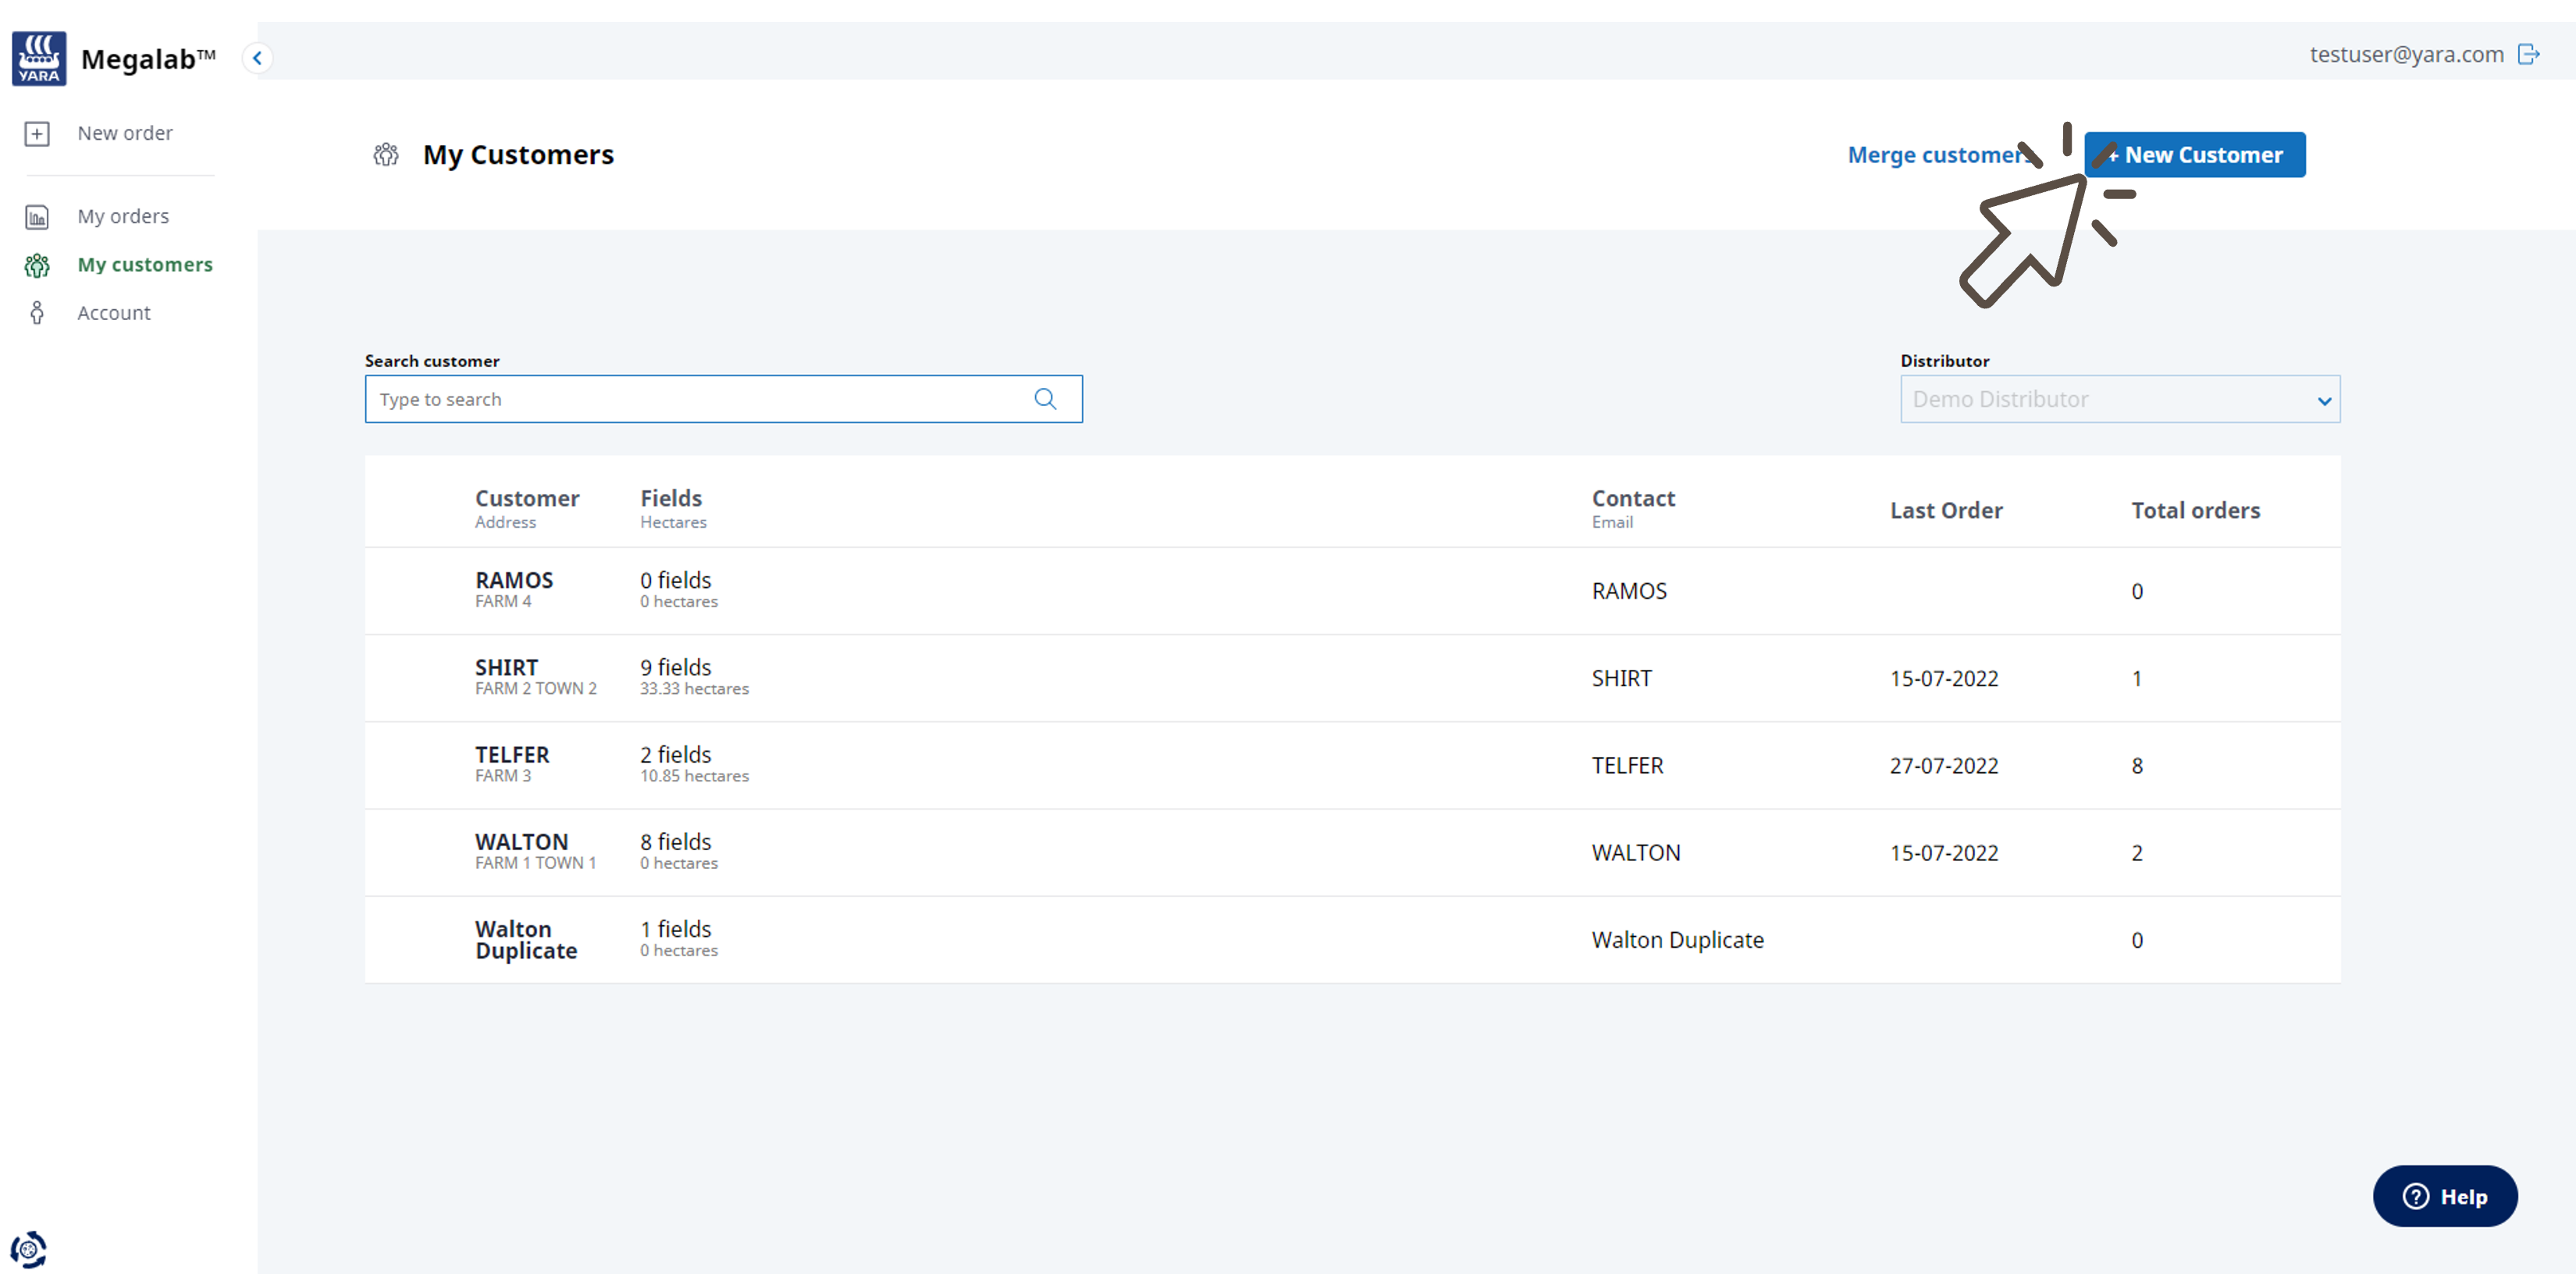Open the Account menu item
Screen dimensions: 2576x1274
pyautogui.click(x=114, y=313)
